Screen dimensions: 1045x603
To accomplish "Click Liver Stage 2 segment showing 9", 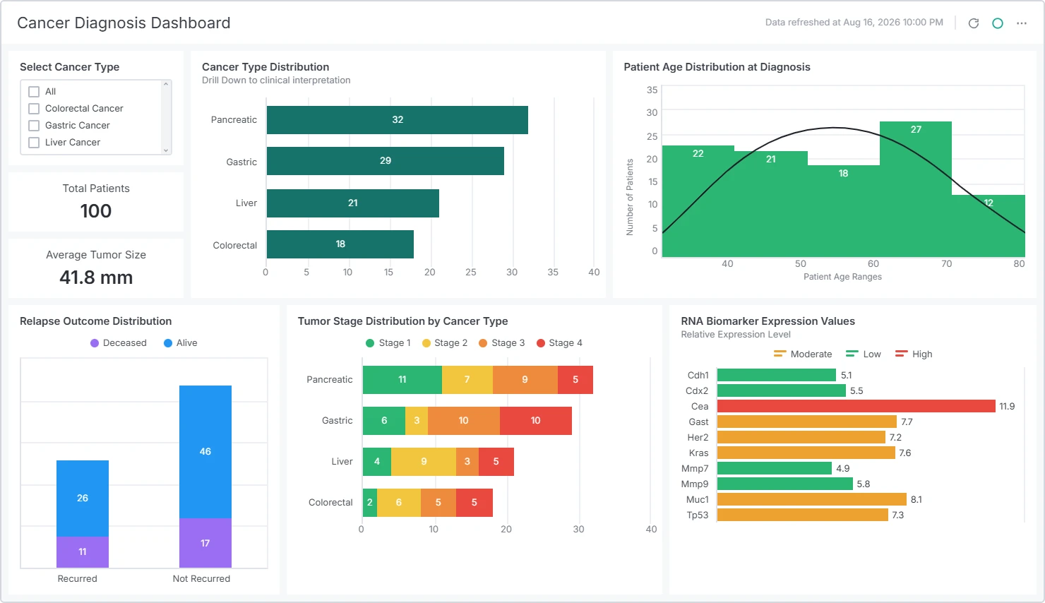I will coord(424,462).
